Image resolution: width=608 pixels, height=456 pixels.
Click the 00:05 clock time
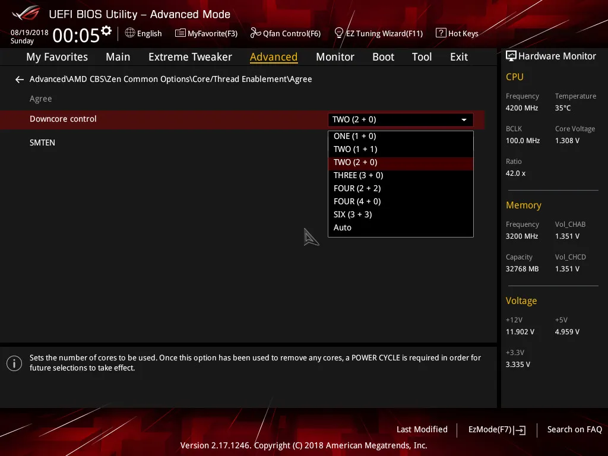(x=76, y=36)
